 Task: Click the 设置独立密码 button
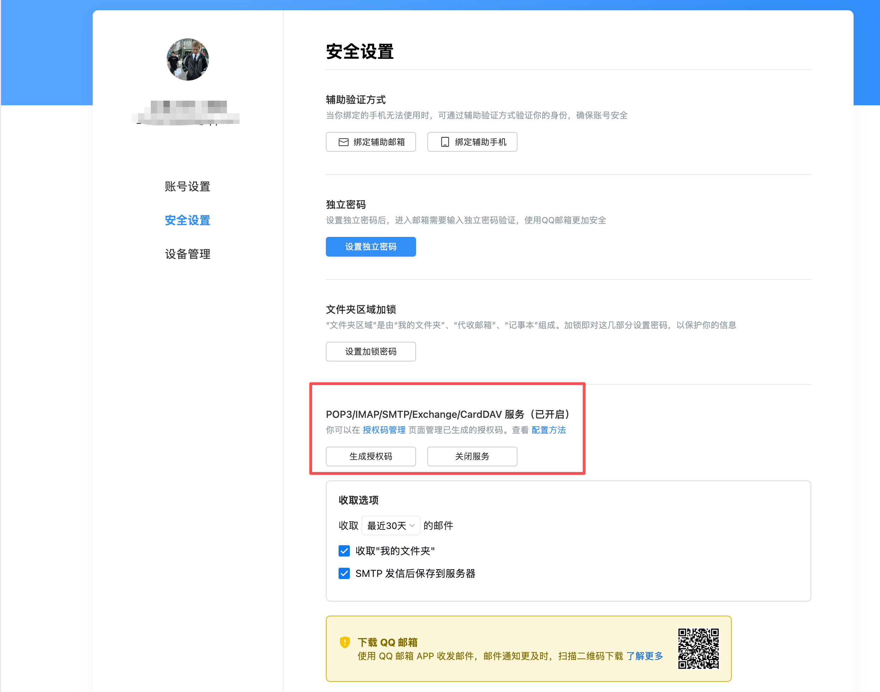(x=371, y=247)
